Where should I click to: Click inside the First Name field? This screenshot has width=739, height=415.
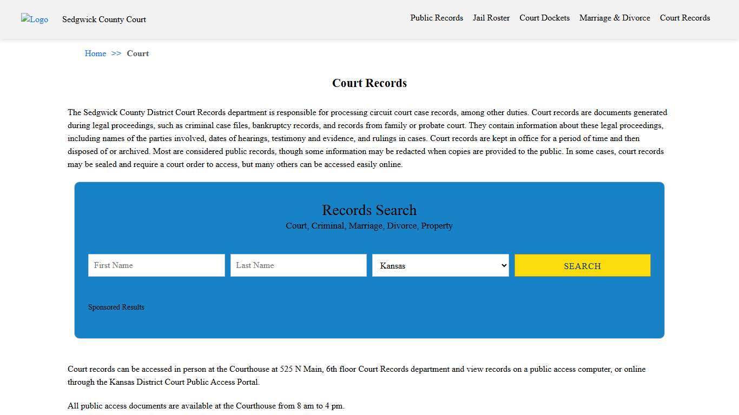pyautogui.click(x=156, y=265)
